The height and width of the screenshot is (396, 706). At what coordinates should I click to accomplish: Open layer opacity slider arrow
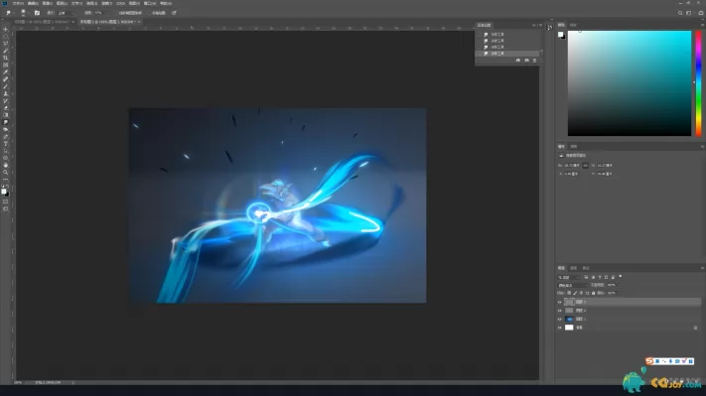(x=619, y=285)
